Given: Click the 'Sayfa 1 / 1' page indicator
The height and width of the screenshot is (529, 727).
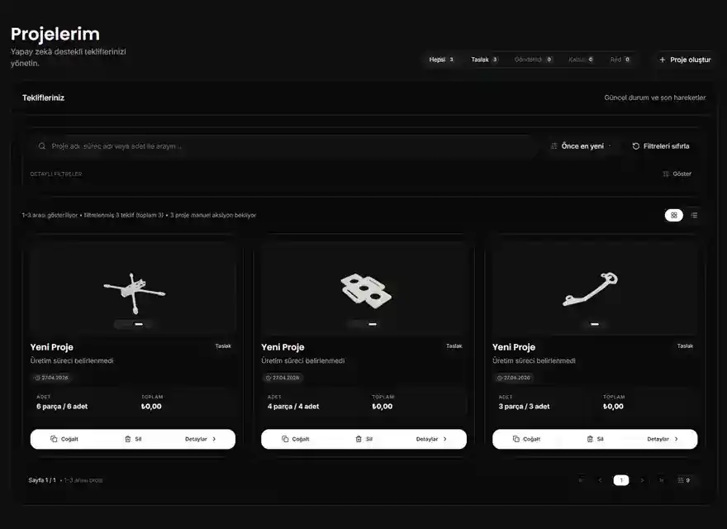Looking at the screenshot, I should pyautogui.click(x=42, y=480).
